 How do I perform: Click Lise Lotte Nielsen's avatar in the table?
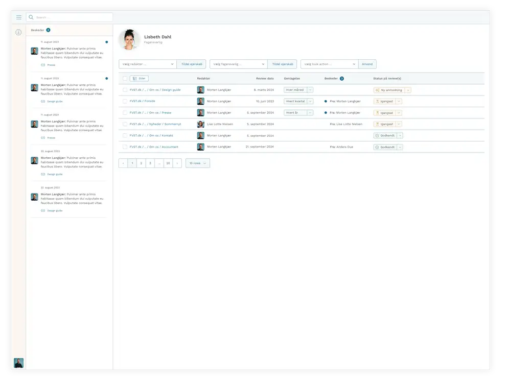click(x=201, y=124)
